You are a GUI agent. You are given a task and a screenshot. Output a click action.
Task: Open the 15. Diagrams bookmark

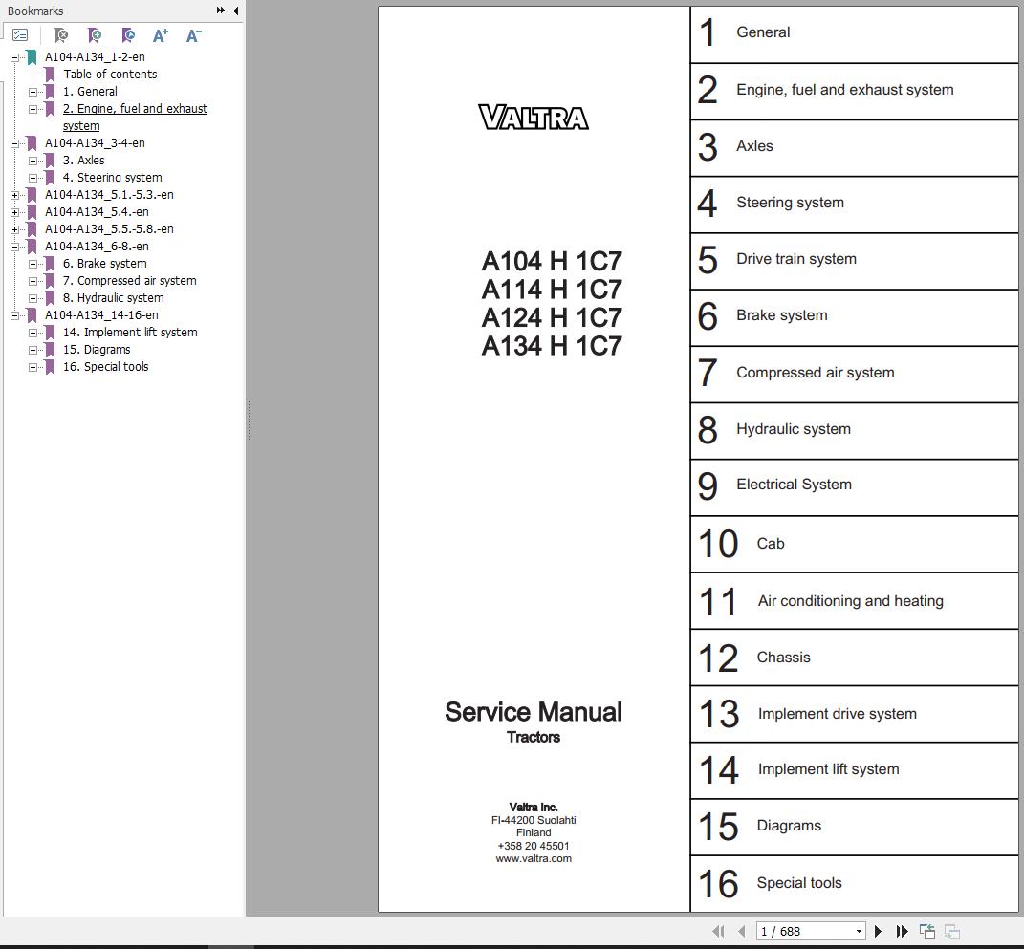pos(97,349)
